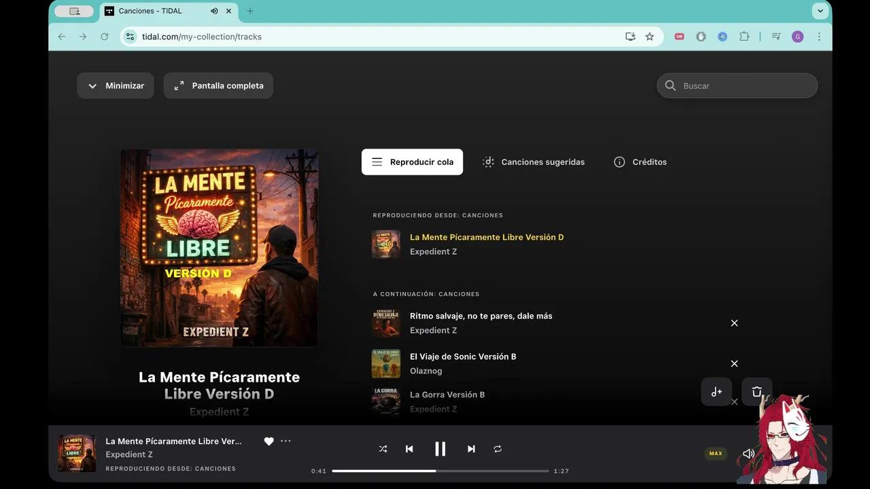The height and width of the screenshot is (489, 870).
Task: Switch to Canciones sugeridas tab
Action: click(x=534, y=162)
